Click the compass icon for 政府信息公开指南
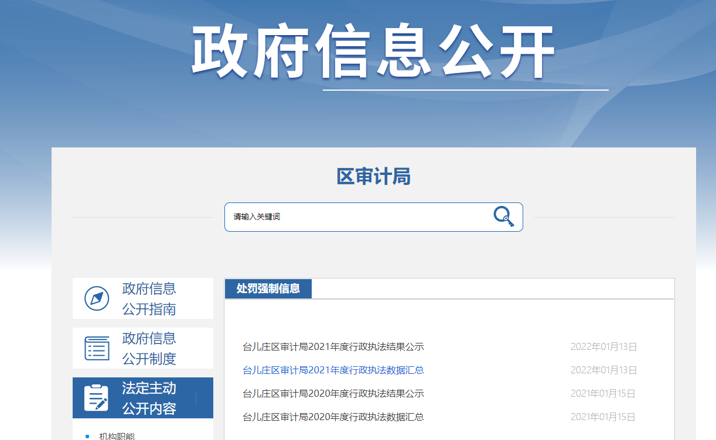 [97, 298]
